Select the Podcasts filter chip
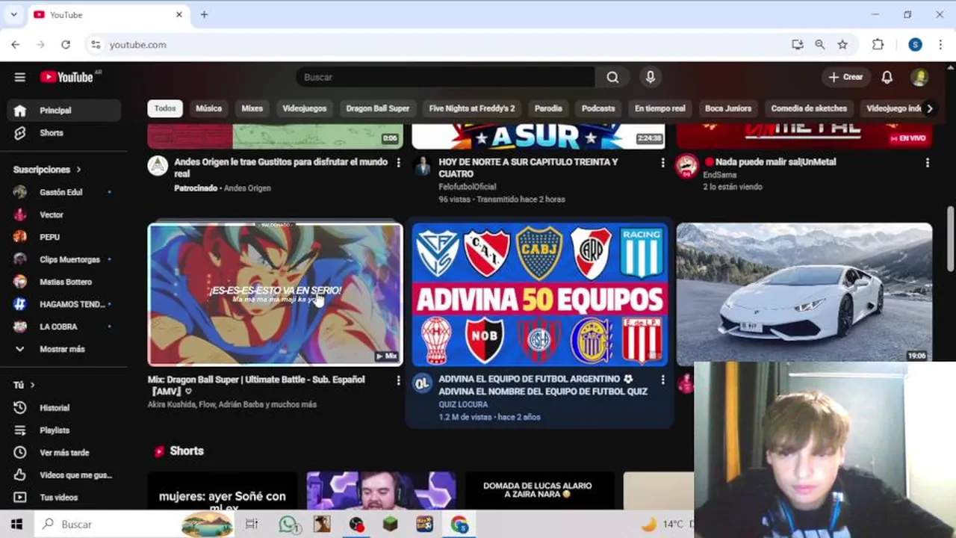The width and height of the screenshot is (956, 538). (598, 108)
